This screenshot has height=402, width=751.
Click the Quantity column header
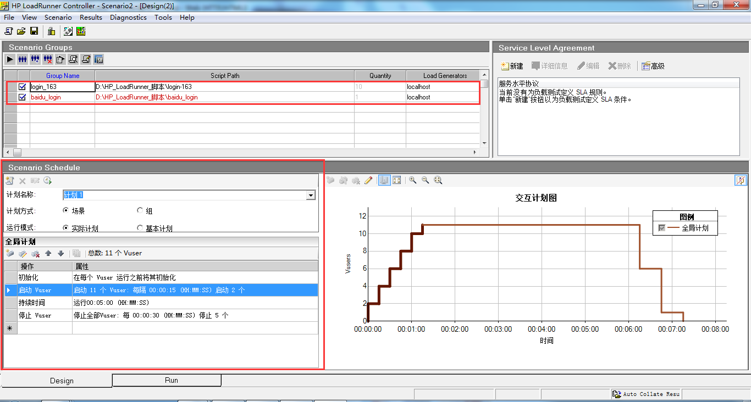(380, 76)
